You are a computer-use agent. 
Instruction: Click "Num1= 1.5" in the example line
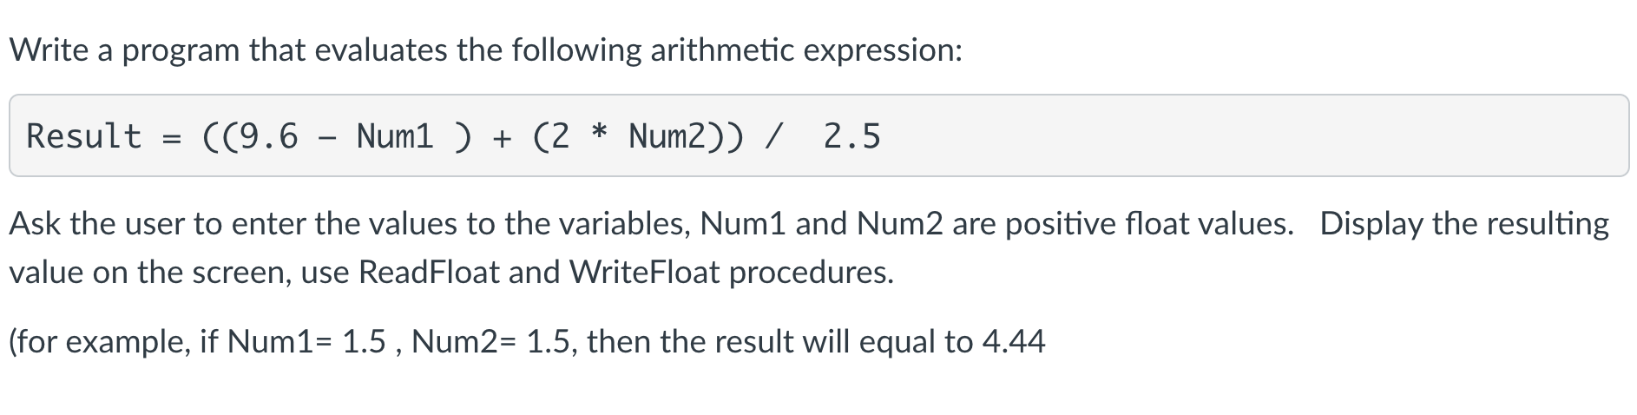pyautogui.click(x=306, y=342)
